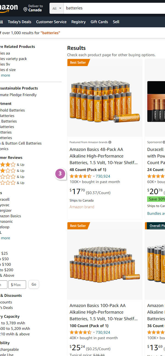This screenshot has height=356, width=165.
Task: Open the Amazon Basics 48-Pack AA title link
Action: [x=103, y=156]
